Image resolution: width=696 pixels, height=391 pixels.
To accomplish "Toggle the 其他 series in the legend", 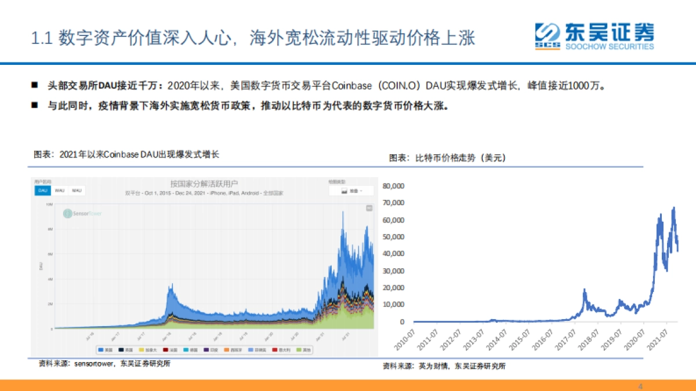I will pos(298,348).
